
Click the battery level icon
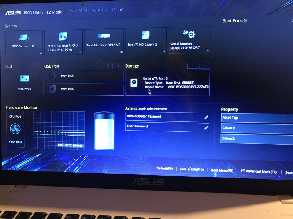(x=104, y=131)
